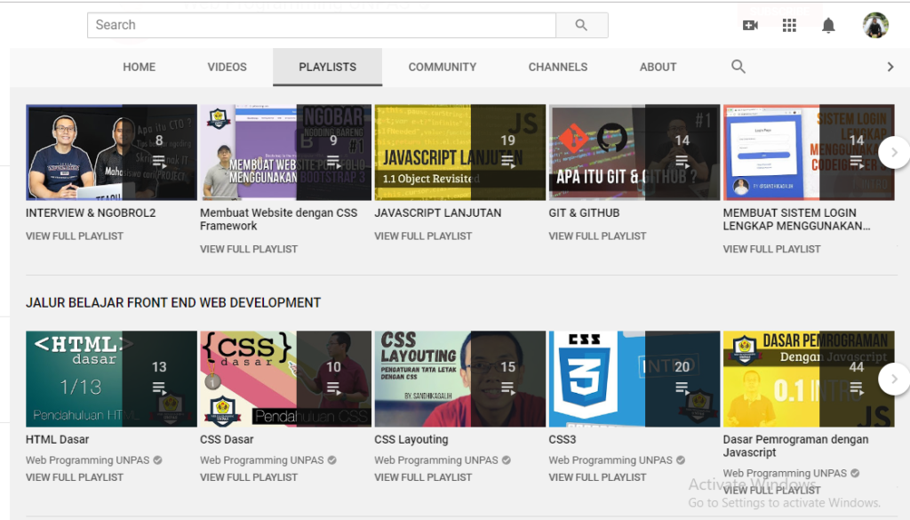Open the CSS Layouting playlist thumbnail
The height and width of the screenshot is (520, 910).
(460, 379)
